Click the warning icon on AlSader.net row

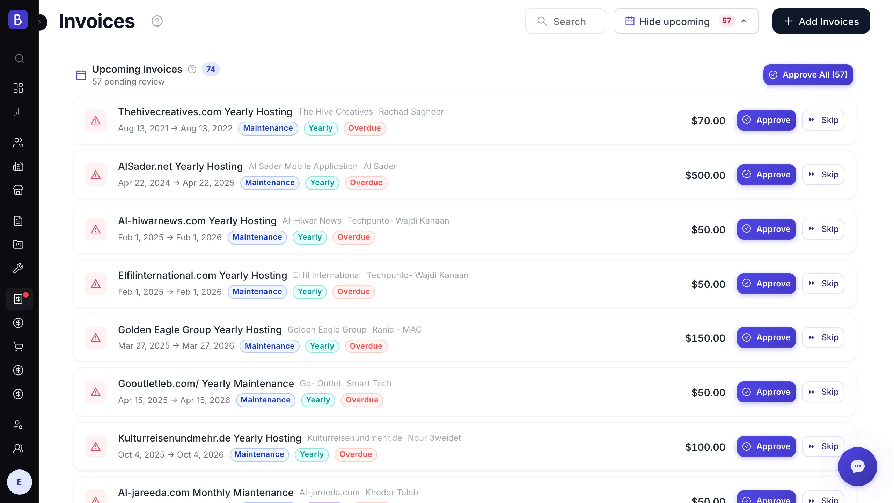pos(96,175)
